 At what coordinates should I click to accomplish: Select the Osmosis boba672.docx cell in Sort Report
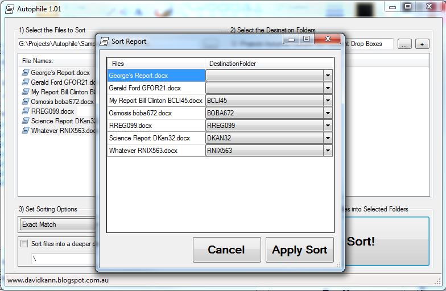(156, 113)
